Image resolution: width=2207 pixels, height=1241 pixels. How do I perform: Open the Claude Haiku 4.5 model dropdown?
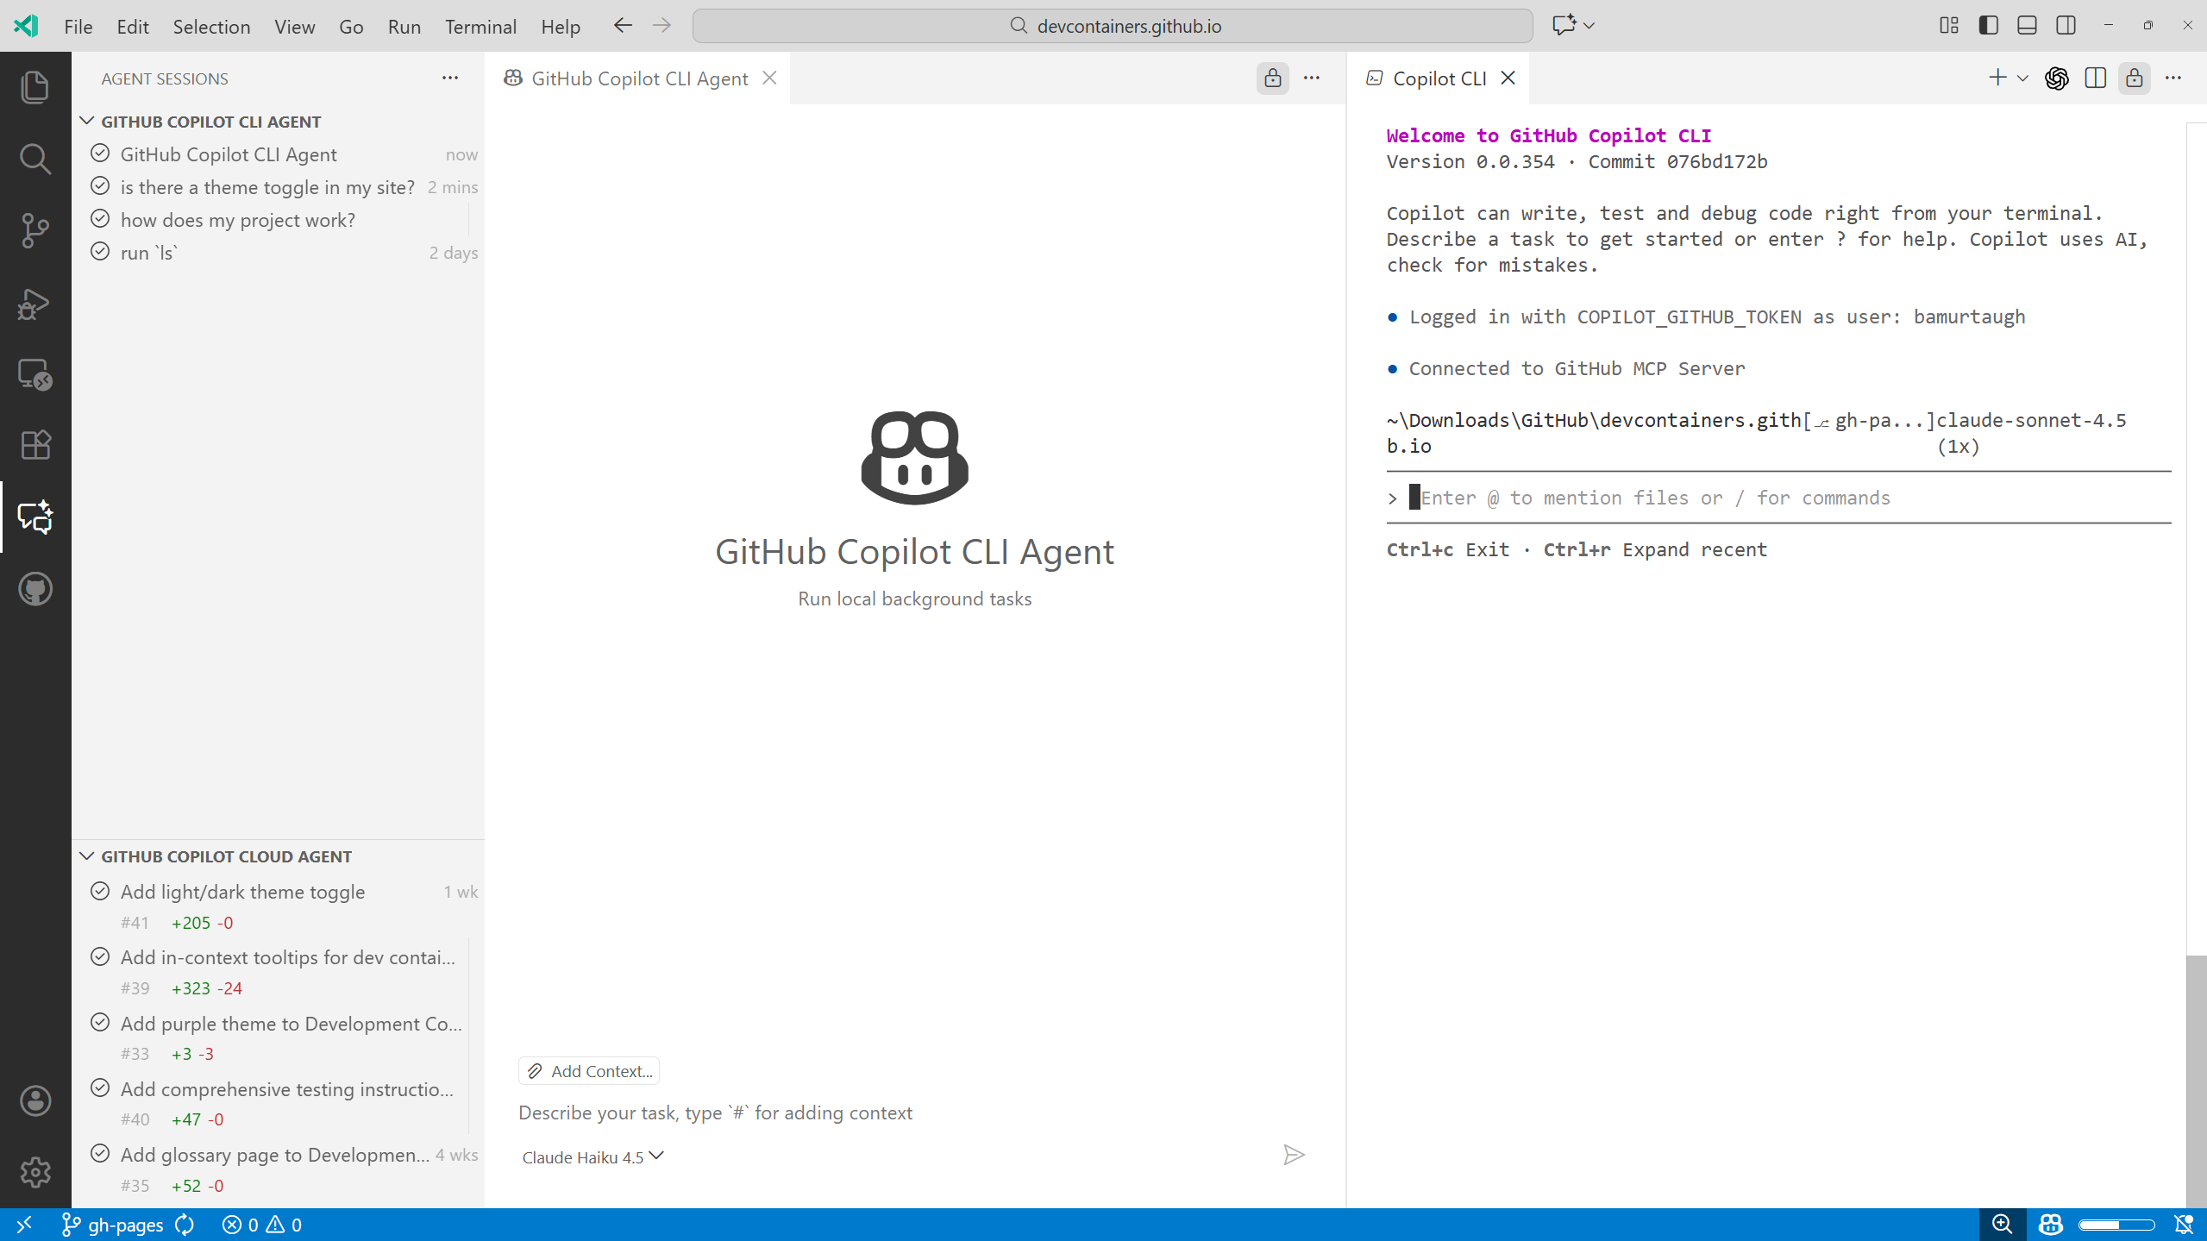592,1156
